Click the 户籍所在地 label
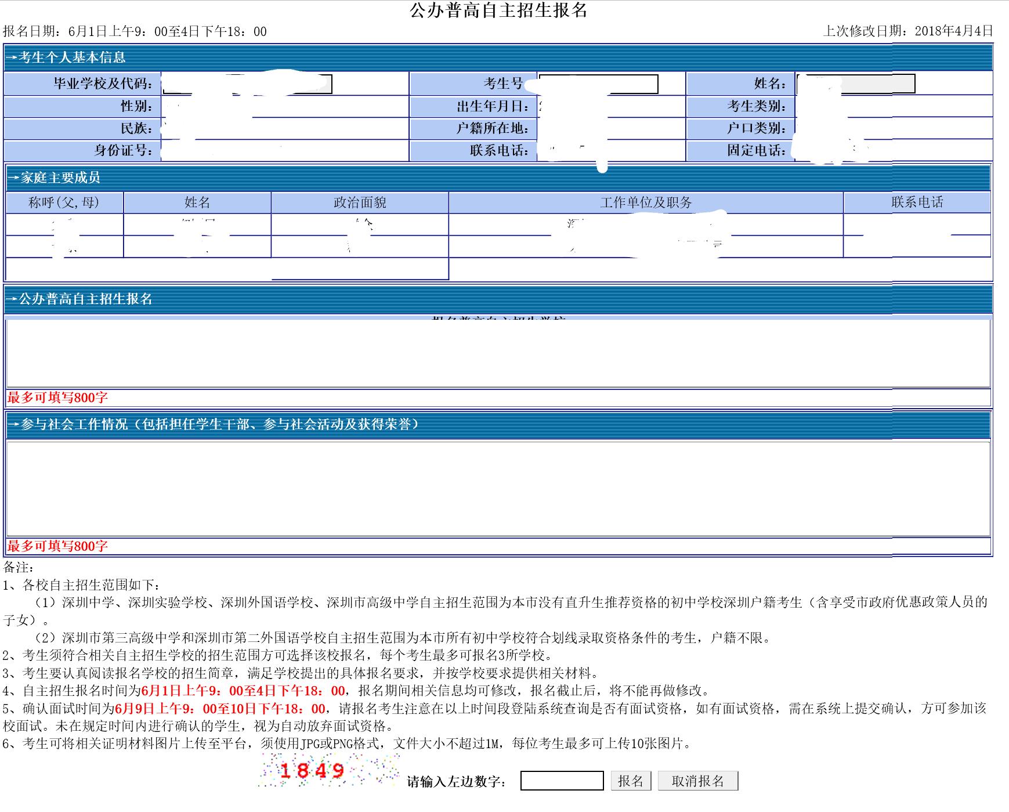The height and width of the screenshot is (812, 1009). (x=492, y=128)
